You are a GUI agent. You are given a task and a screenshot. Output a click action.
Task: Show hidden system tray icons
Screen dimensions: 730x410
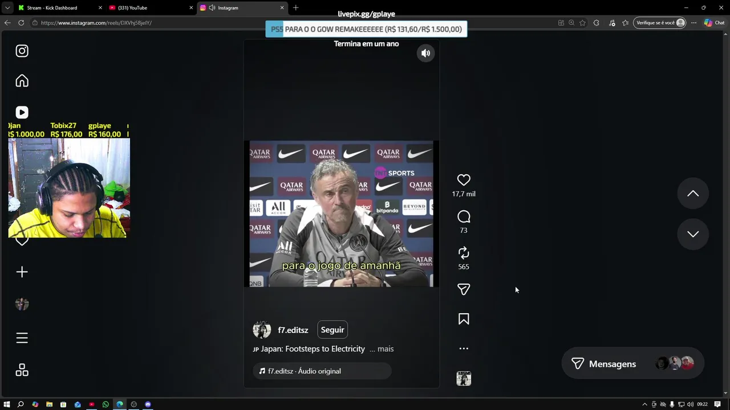pos(645,404)
